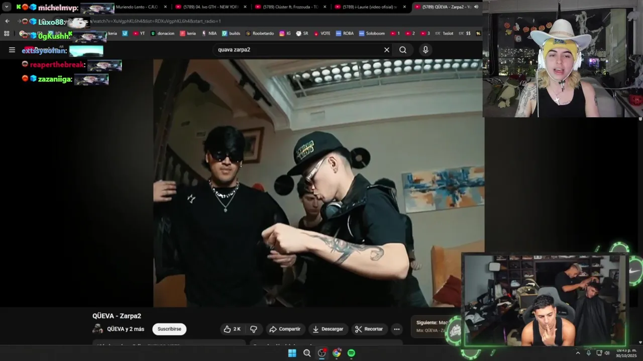643x361 pixels.
Task: Open channel link QÜEVA y 2 más
Action: coord(126,329)
